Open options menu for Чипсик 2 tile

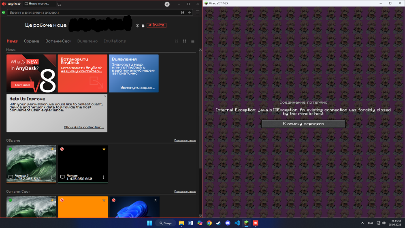(x=52, y=177)
